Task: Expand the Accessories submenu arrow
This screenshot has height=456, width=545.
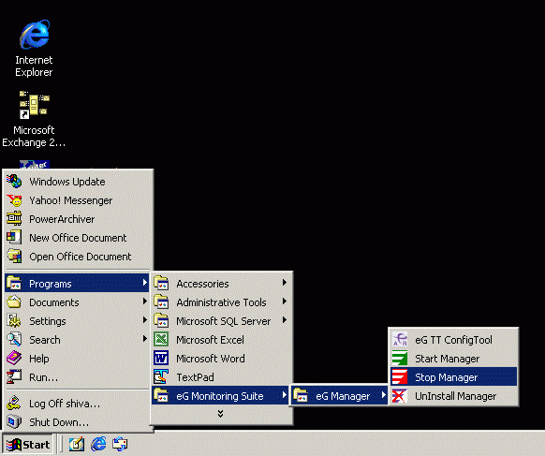Action: 285,283
